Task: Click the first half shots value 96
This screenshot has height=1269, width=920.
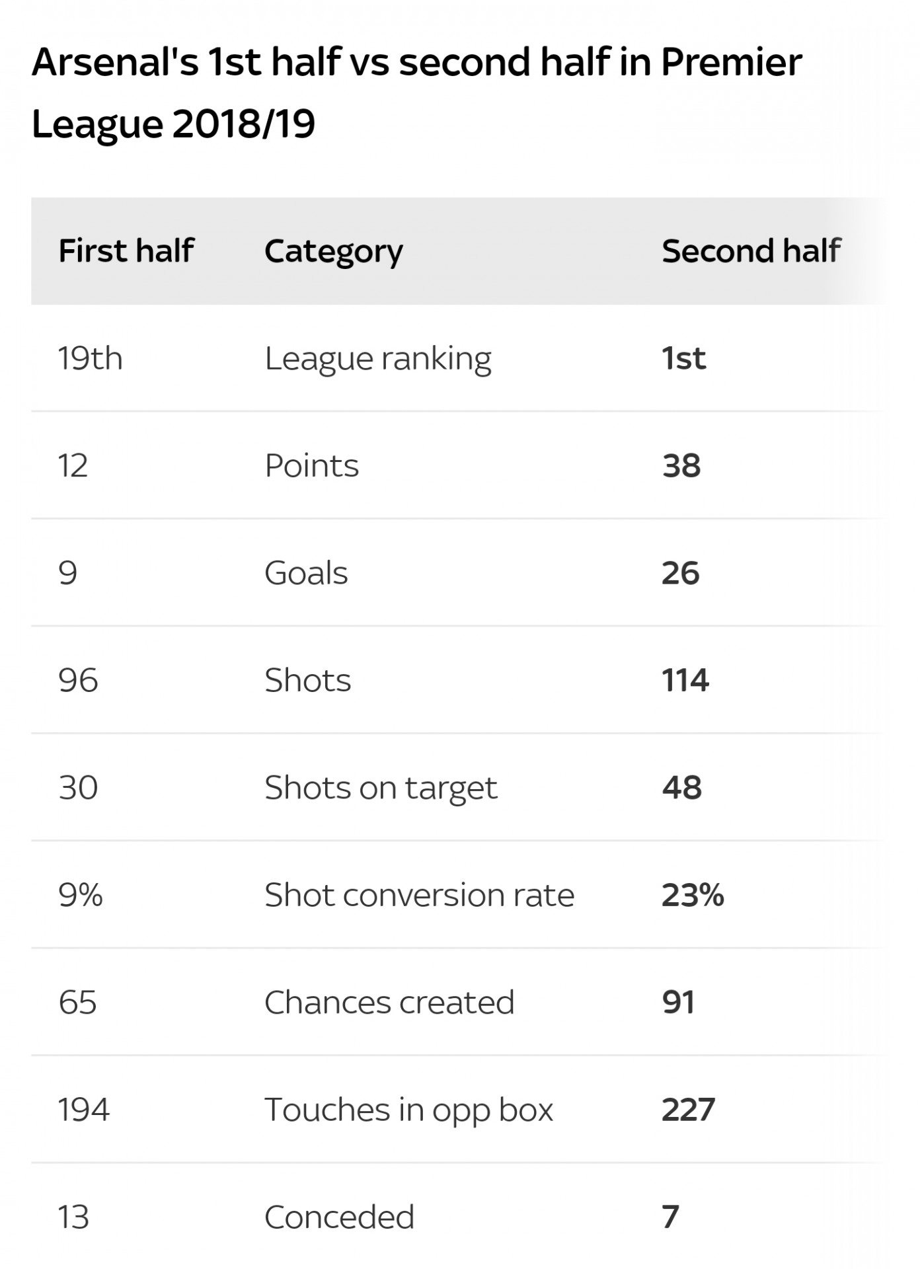Action: pyautogui.click(x=78, y=680)
